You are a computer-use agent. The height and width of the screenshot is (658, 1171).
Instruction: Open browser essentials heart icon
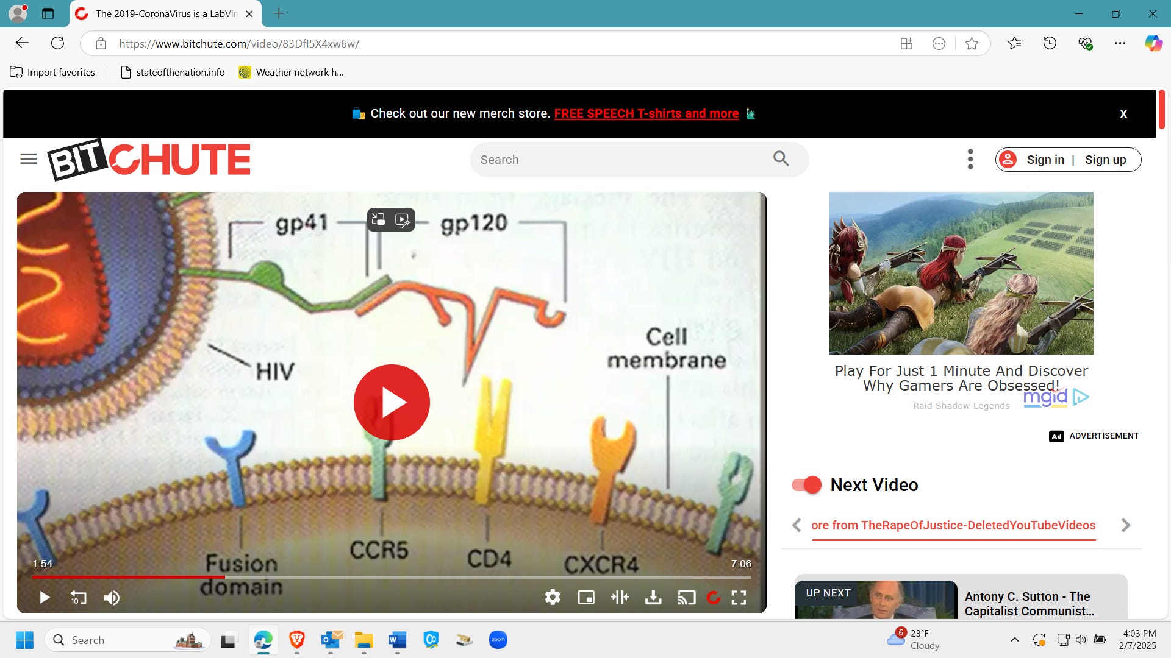(1085, 43)
